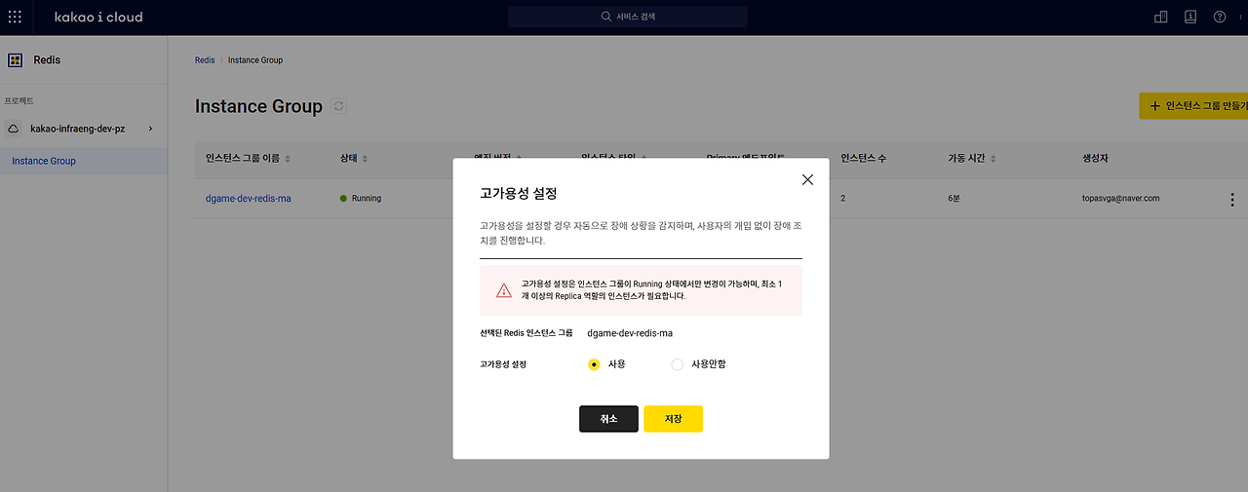The height and width of the screenshot is (492, 1248).
Task: Open the apps grid menu icon
Action: [x=15, y=17]
